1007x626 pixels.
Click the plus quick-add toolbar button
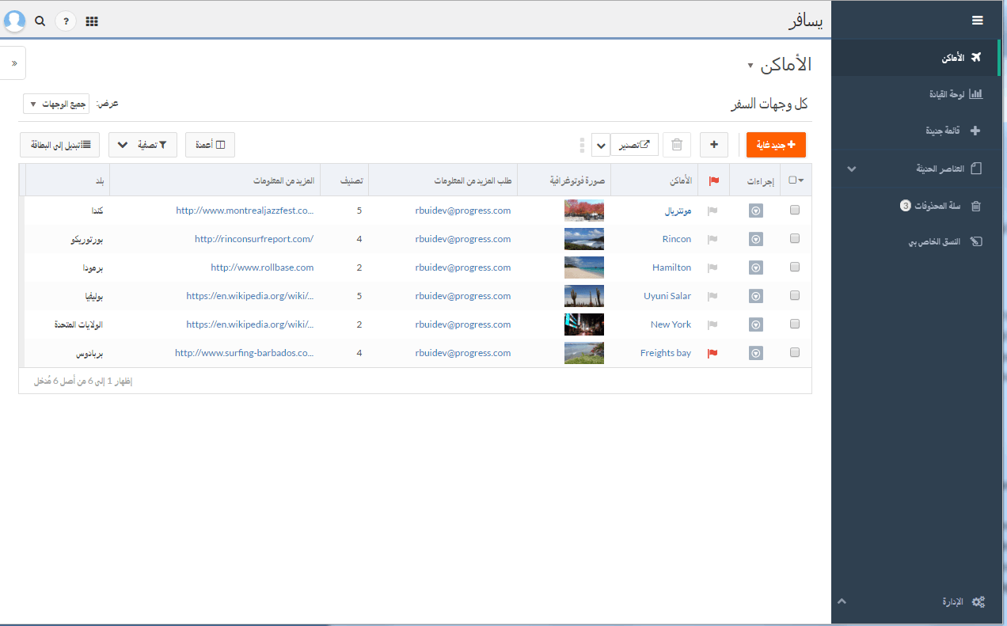[x=713, y=145]
